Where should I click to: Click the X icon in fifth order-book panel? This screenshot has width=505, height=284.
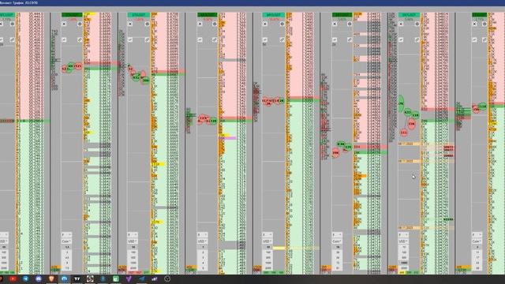coord(265,24)
